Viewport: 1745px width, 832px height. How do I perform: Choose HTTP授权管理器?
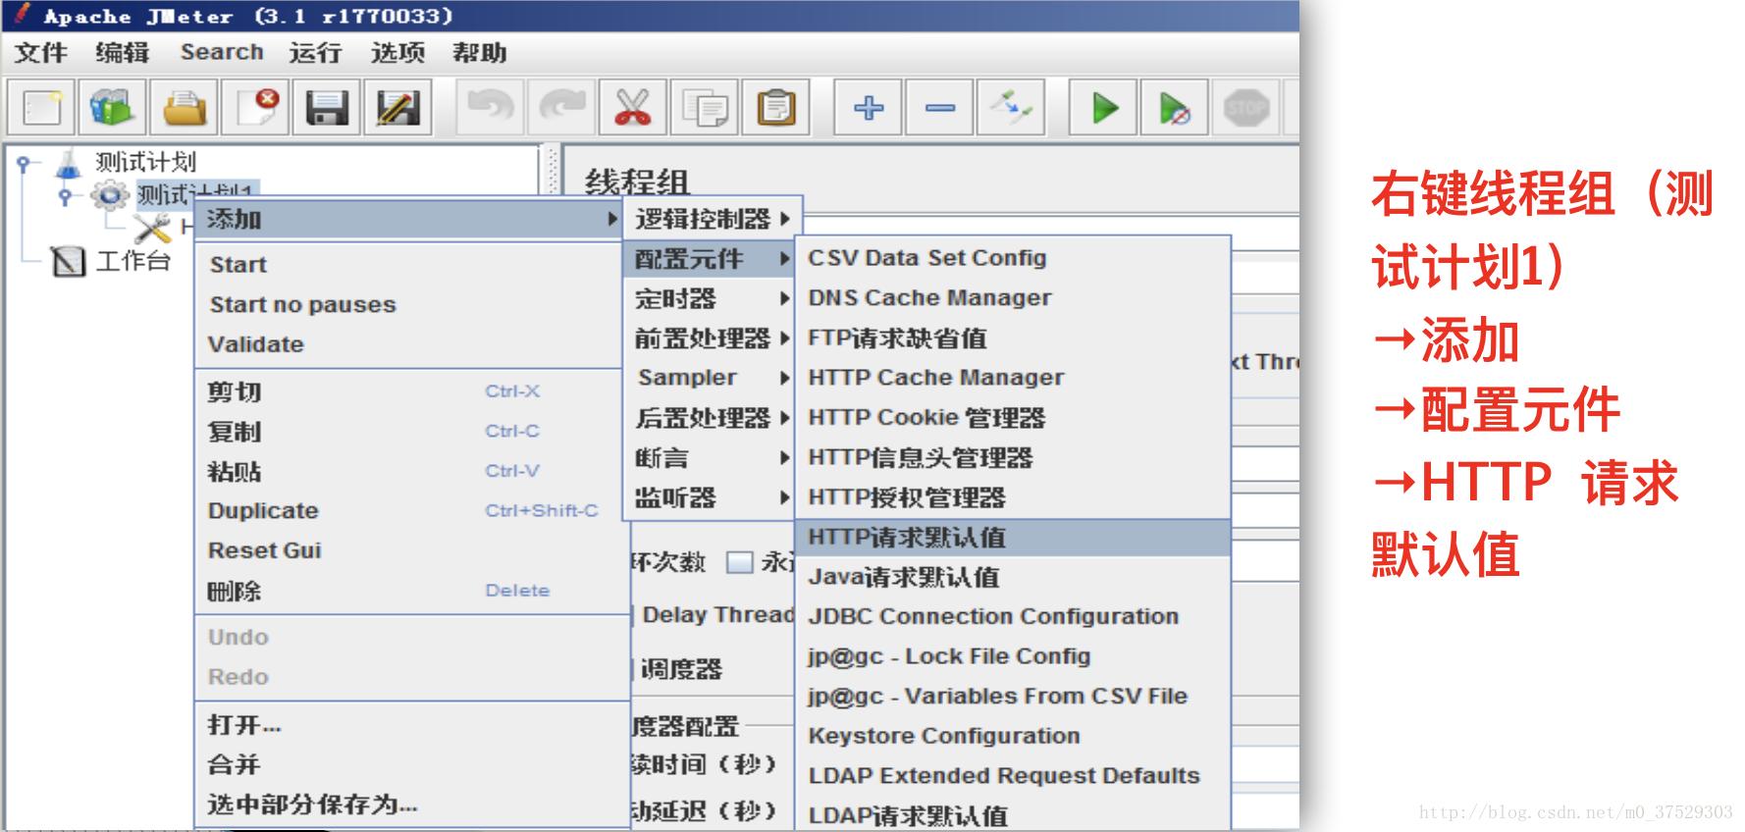(1013, 497)
